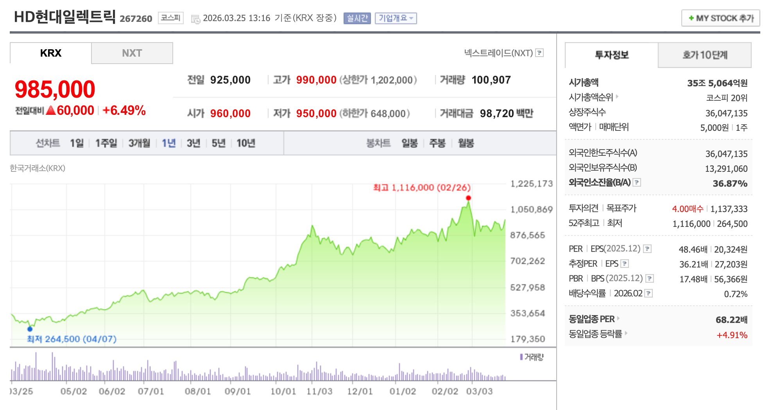Click the 거래량 value 100,907

491,80
